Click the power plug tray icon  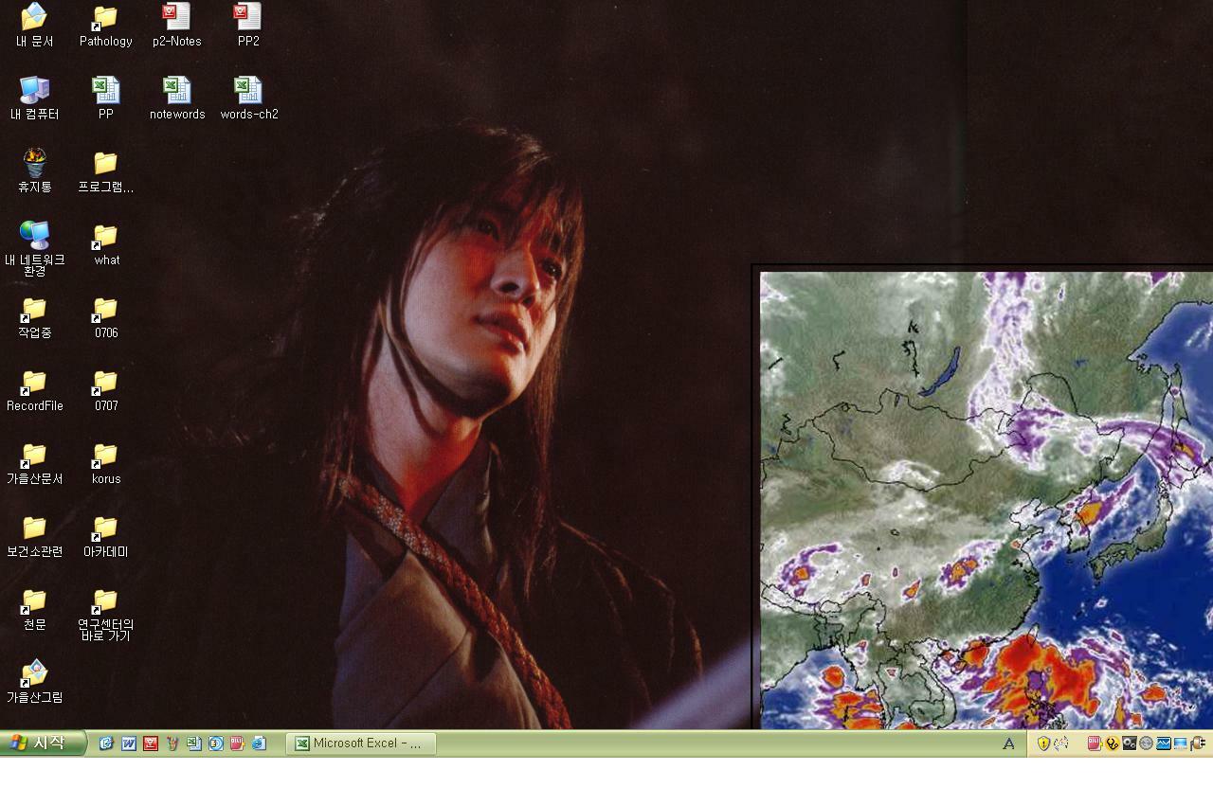(1198, 743)
